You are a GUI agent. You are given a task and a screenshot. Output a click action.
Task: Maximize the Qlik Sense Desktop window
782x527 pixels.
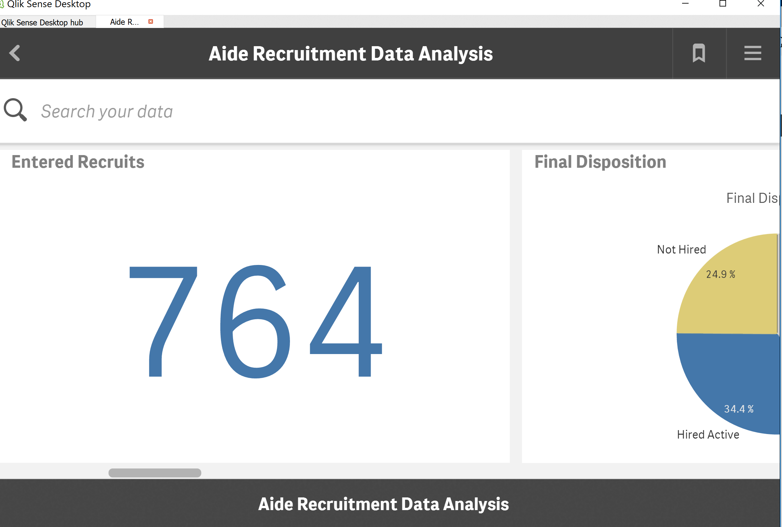pos(722,4)
